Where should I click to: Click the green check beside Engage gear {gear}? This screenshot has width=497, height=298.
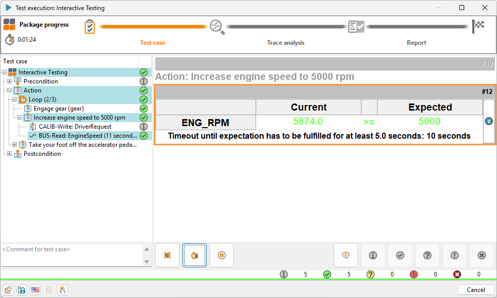144,109
